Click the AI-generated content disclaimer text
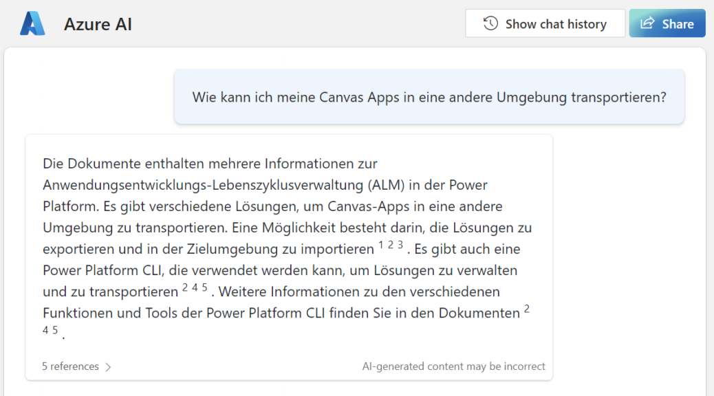Image resolution: width=714 pixels, height=396 pixels. [x=453, y=367]
